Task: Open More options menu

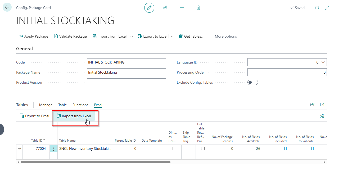Action: click(x=226, y=36)
